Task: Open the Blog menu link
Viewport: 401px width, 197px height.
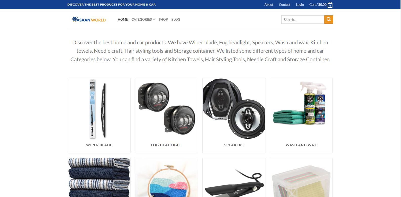Action: tap(176, 19)
